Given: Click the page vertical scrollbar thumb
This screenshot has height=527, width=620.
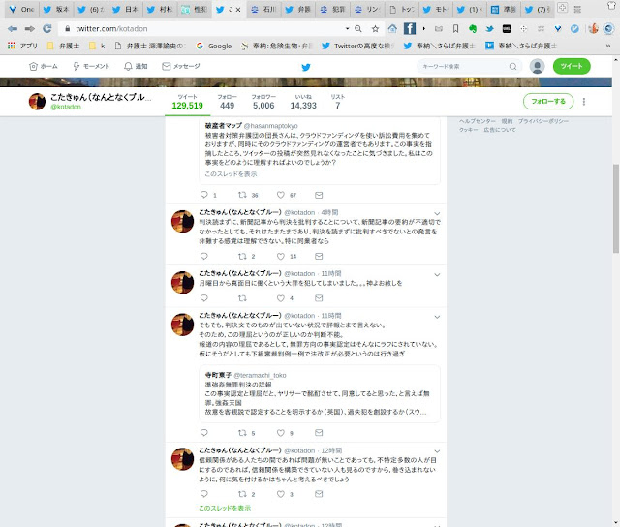Looking at the screenshot, I should (x=616, y=208).
